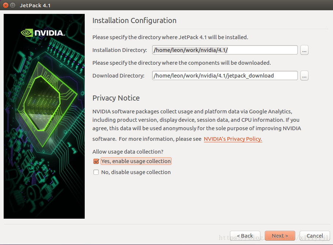Enable usage collection with the Yes checkbox
The image size is (333, 245).
[96, 161]
